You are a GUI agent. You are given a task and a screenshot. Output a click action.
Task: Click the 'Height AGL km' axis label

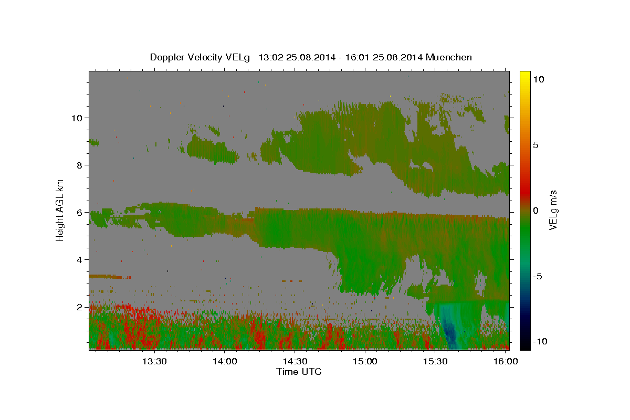60,210
